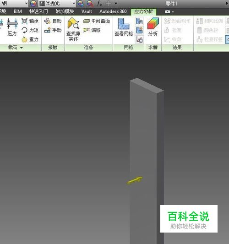Open Parameters (fx) dialog

click(x=99, y=3)
